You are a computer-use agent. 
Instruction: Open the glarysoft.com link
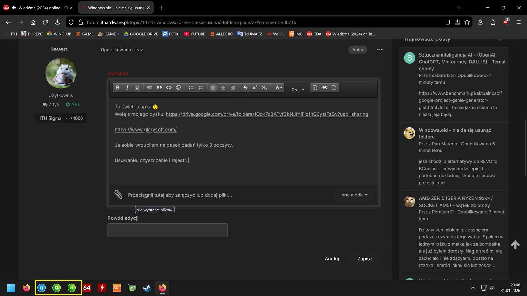coord(145,129)
